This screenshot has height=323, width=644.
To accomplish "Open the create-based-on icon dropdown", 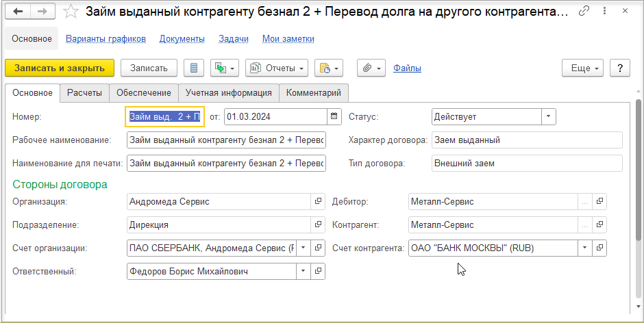I will [224, 68].
